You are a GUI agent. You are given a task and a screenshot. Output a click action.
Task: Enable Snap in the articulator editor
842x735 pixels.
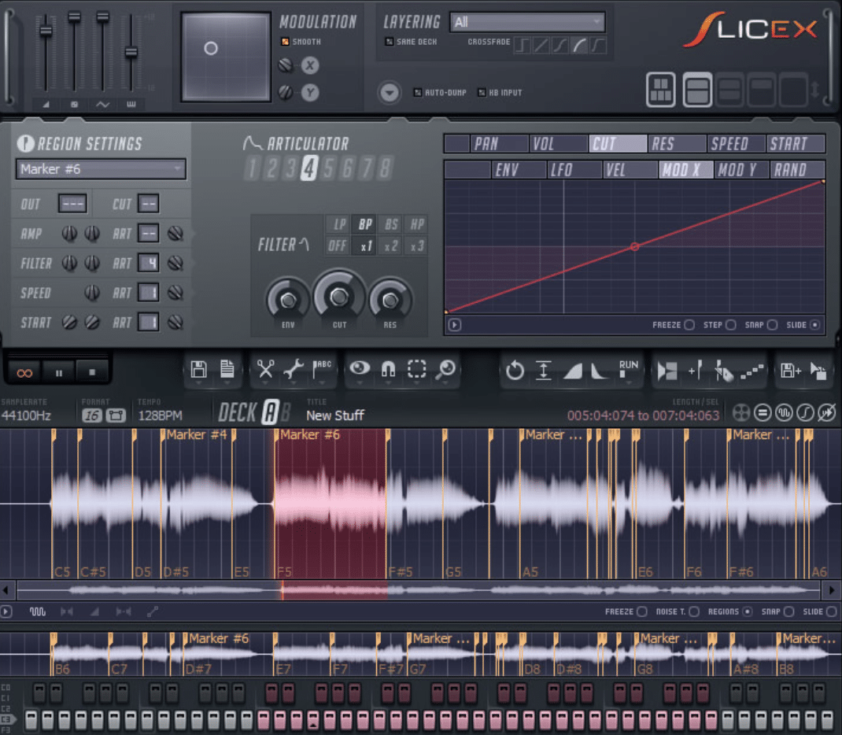(x=772, y=325)
